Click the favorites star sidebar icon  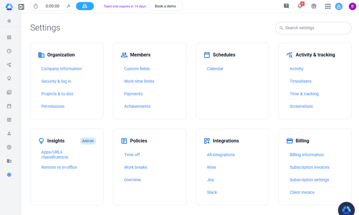(9, 21)
